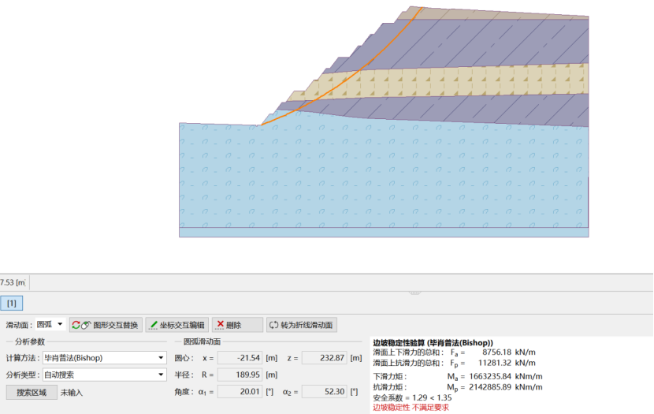The image size is (654, 414).
Task: Click the panel splitter grip handle
Action: [x=414, y=293]
